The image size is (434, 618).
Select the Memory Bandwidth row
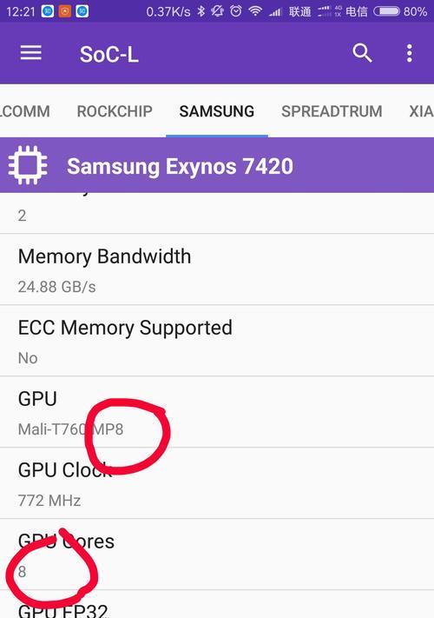point(217,269)
